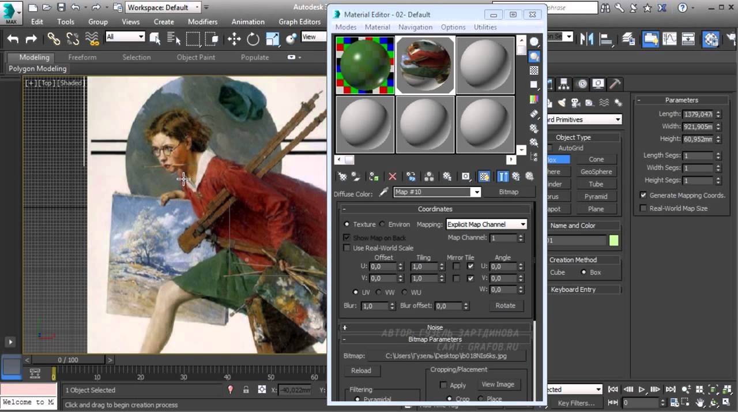The width and height of the screenshot is (738, 412).
Task: Toggle Generate Mapping Coords checkbox
Action: (643, 195)
